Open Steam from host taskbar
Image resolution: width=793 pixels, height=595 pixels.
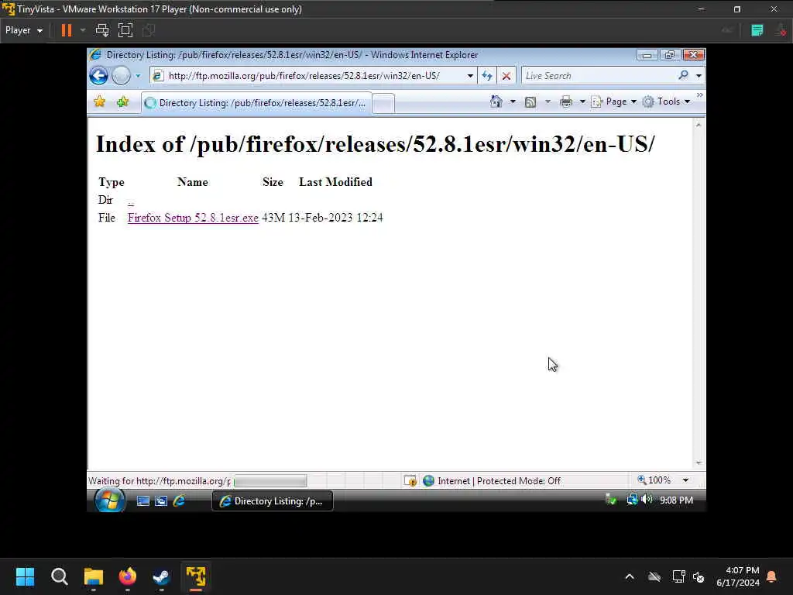[161, 576]
